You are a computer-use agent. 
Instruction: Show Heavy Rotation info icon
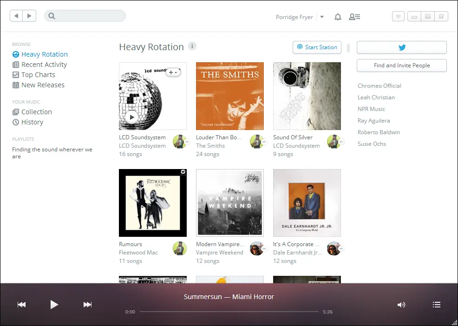(x=192, y=46)
